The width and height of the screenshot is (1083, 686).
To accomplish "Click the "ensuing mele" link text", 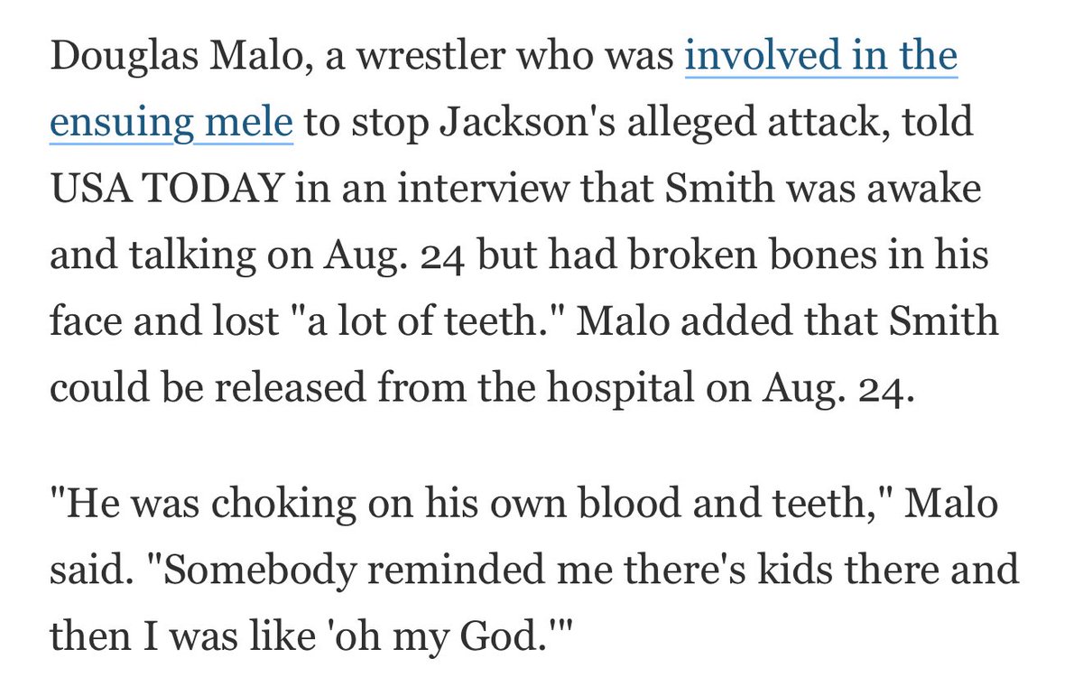I will tap(171, 124).
